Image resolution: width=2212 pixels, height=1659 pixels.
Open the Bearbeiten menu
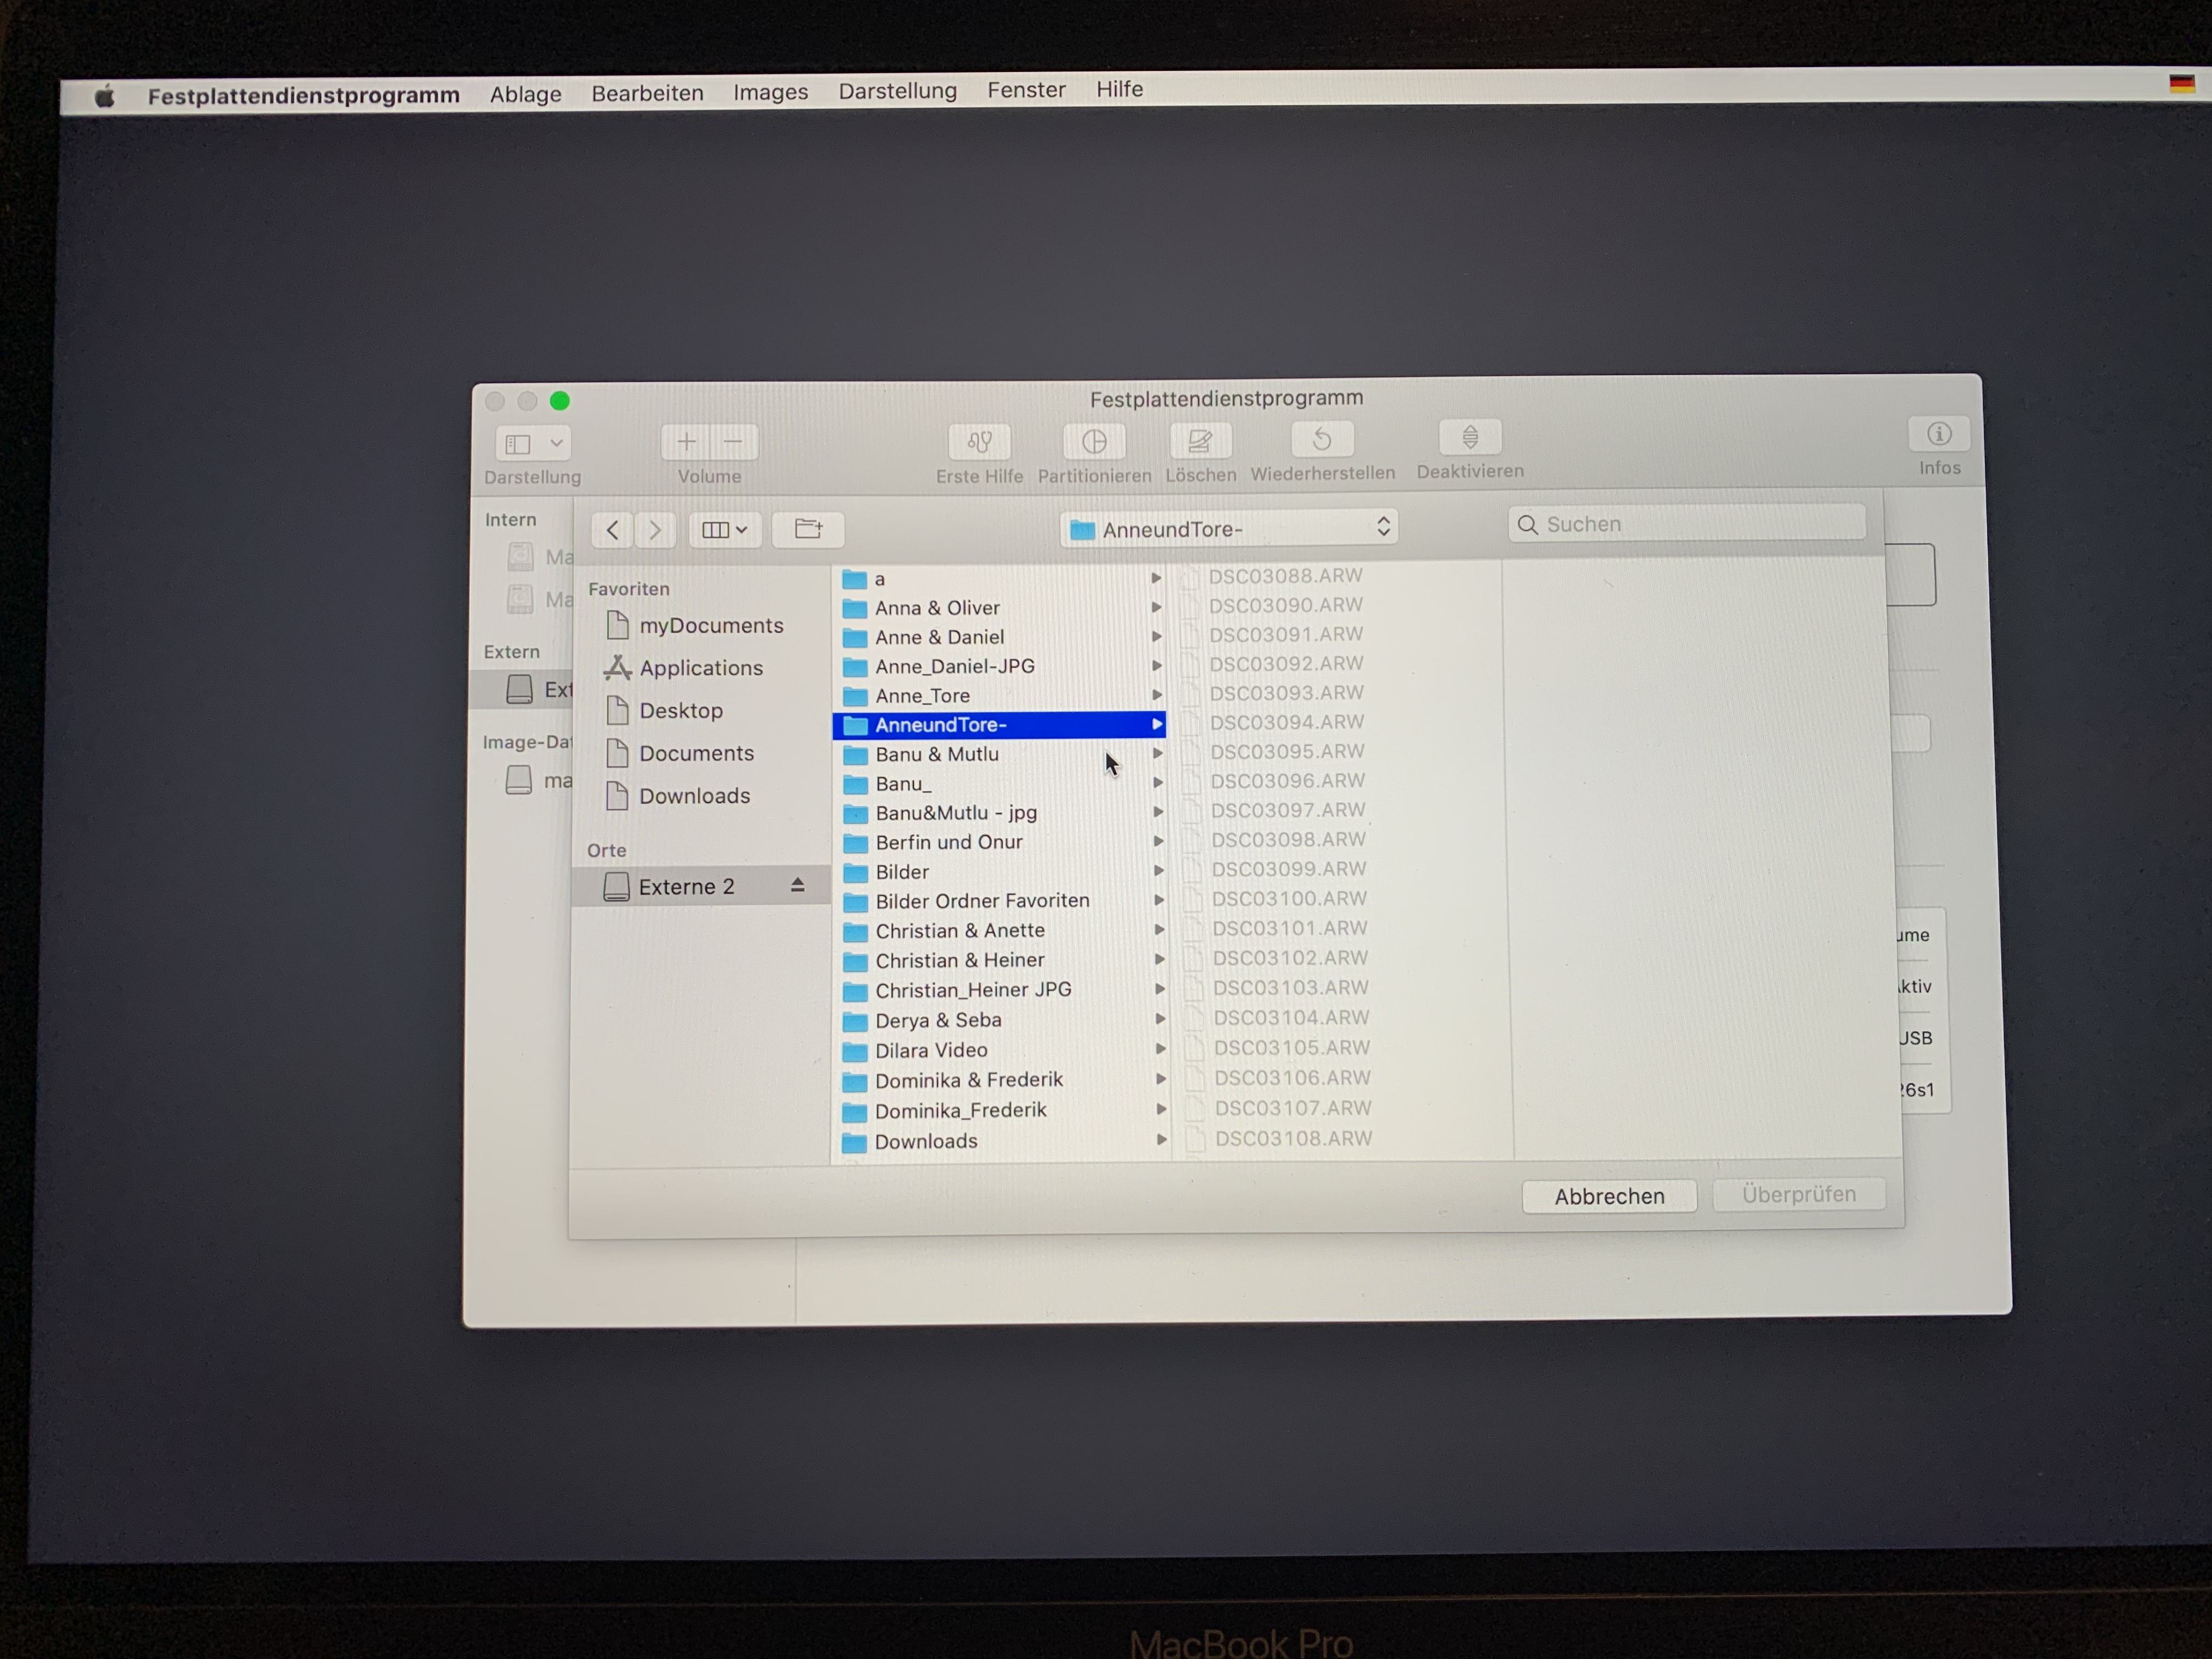click(x=647, y=93)
